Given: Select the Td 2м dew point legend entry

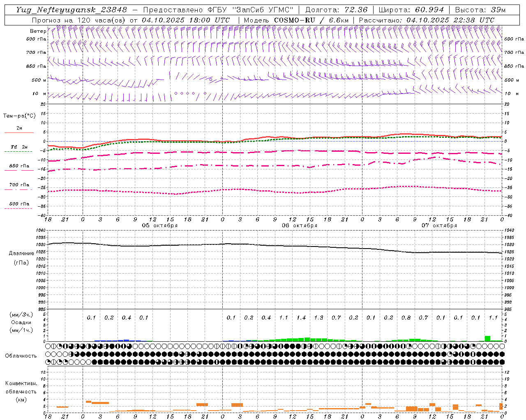Looking at the screenshot, I should [x=19, y=147].
